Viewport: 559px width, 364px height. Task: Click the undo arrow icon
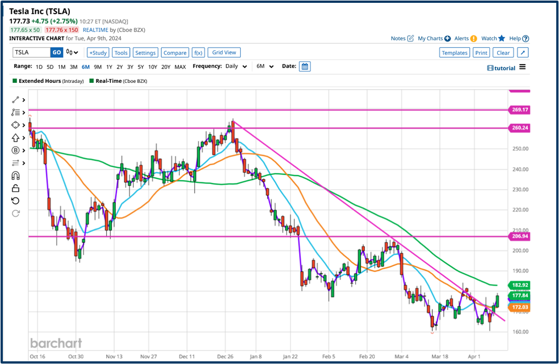(x=15, y=201)
